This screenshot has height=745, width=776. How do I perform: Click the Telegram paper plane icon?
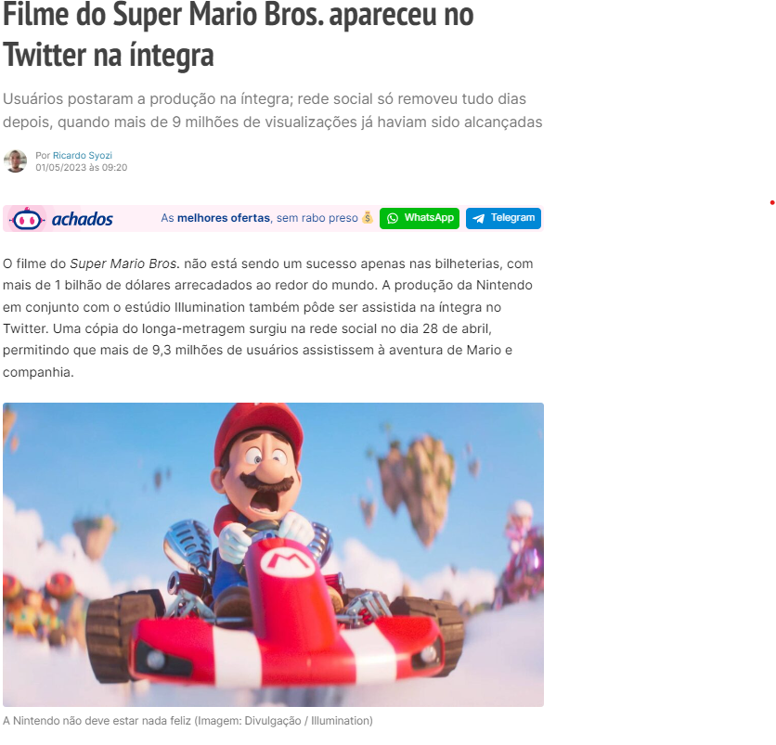coord(479,218)
